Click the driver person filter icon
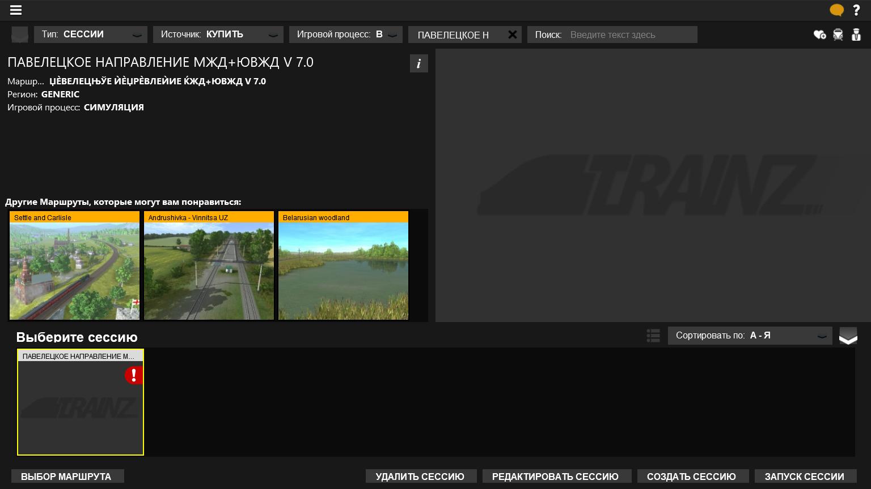Image resolution: width=871 pixels, height=489 pixels. 856,35
